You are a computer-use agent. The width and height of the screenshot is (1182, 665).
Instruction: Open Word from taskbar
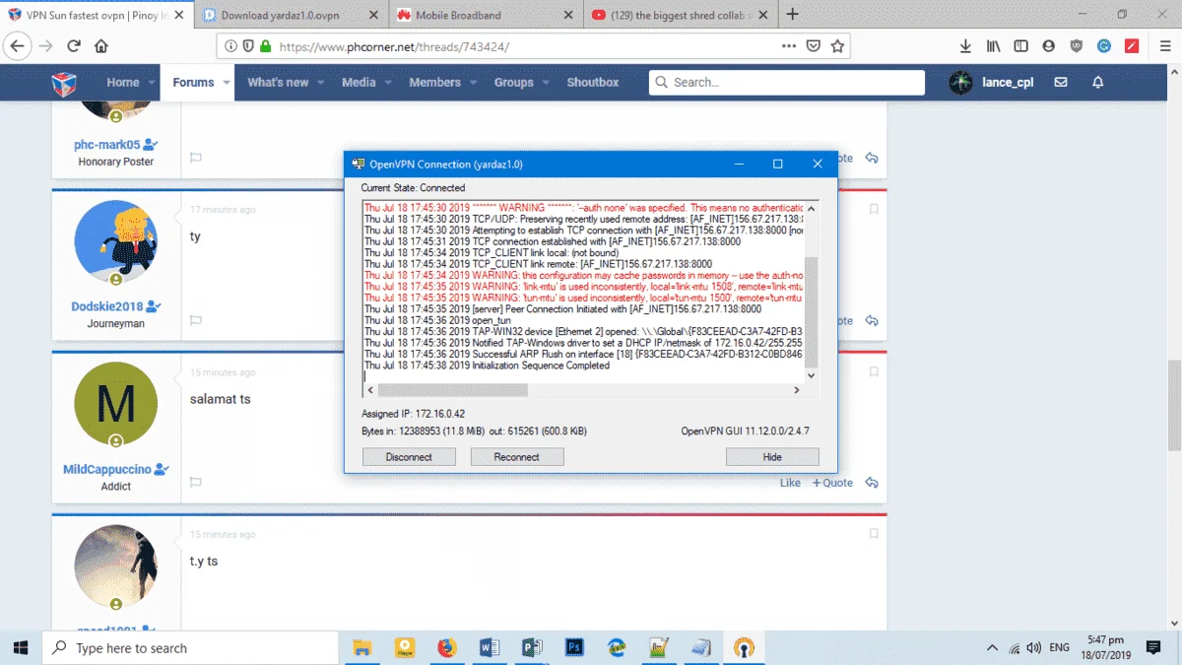(x=490, y=648)
